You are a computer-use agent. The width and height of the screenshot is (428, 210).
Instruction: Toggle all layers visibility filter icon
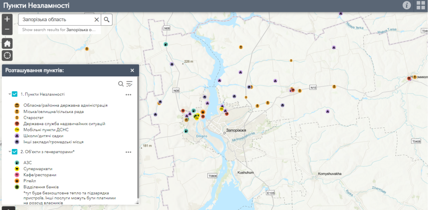(129, 84)
